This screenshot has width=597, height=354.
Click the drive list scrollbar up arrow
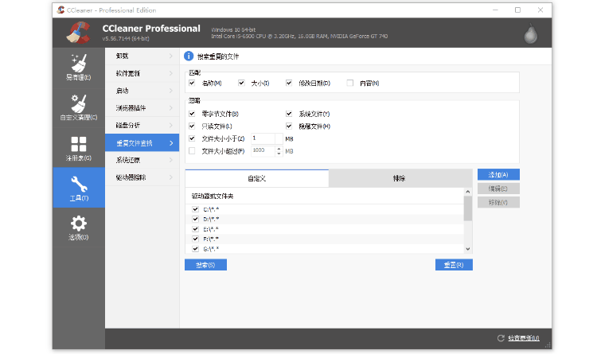click(468, 193)
